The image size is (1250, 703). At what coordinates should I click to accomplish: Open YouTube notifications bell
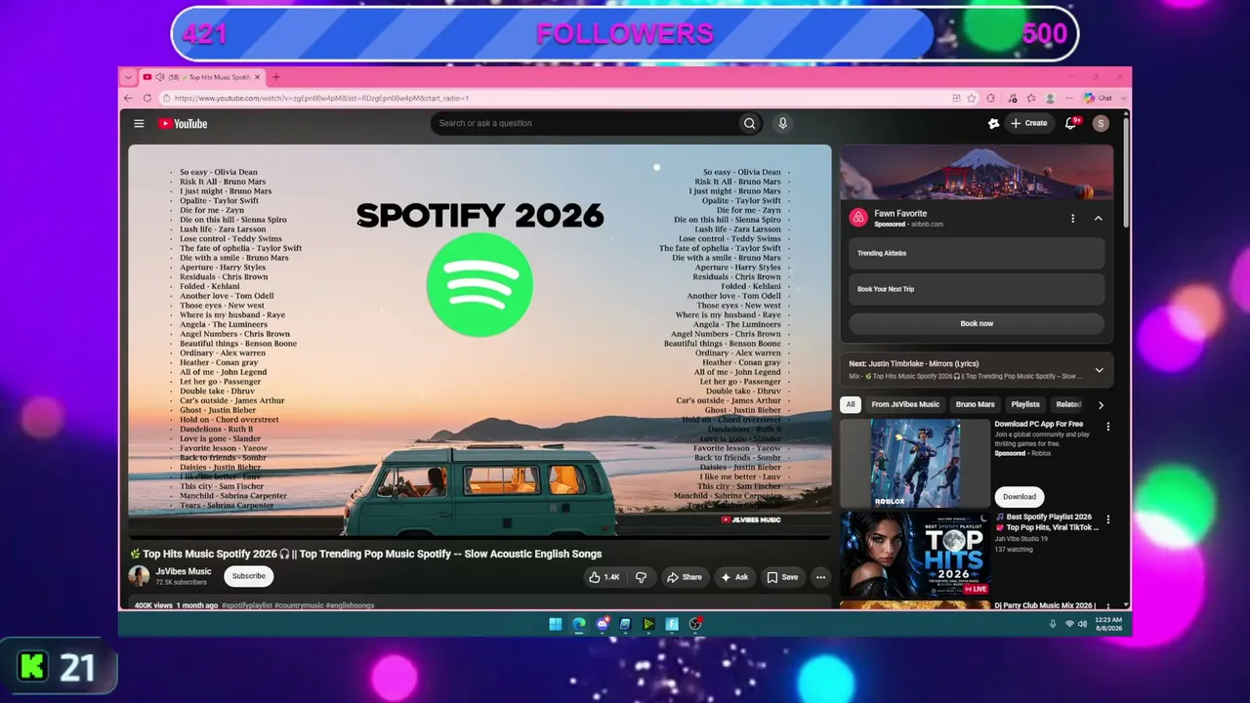pyautogui.click(x=1071, y=124)
